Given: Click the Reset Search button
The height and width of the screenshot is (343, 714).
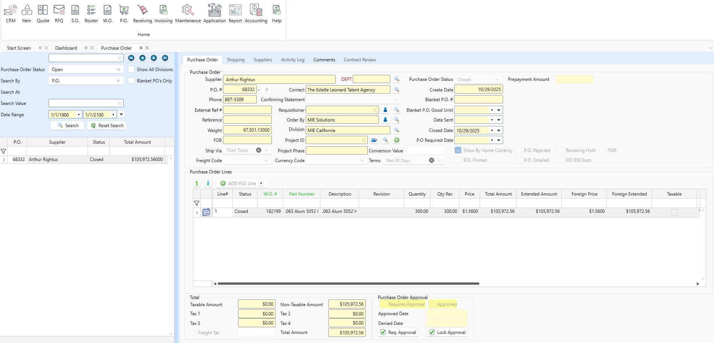Looking at the screenshot, I should [x=106, y=125].
